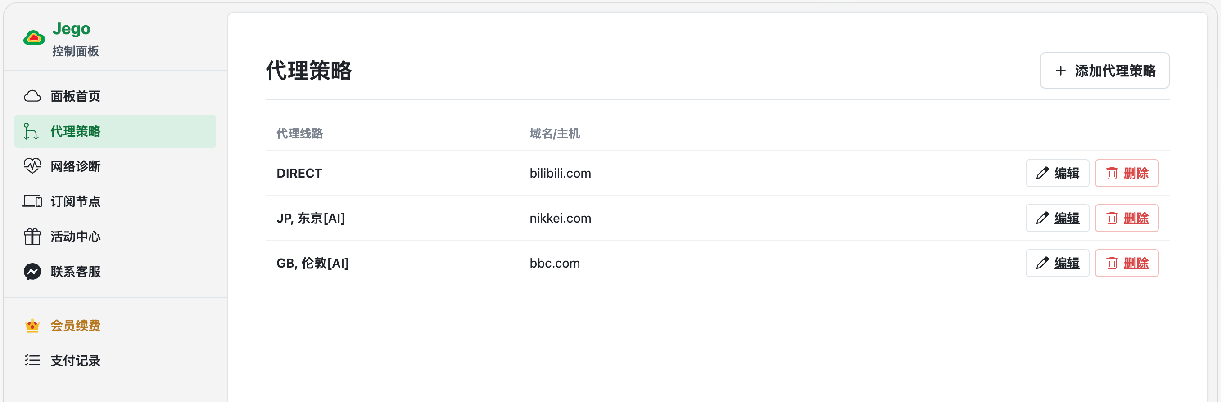Screen dimensions: 1221x402
Task: Click the crown icon beside 会员续费
Action: (x=32, y=325)
